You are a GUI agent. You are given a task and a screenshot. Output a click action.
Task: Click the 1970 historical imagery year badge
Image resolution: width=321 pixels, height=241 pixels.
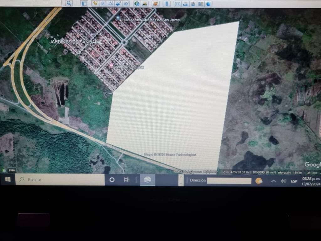pyautogui.click(x=12, y=170)
